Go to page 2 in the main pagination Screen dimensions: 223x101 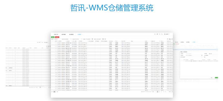click(x=159, y=92)
